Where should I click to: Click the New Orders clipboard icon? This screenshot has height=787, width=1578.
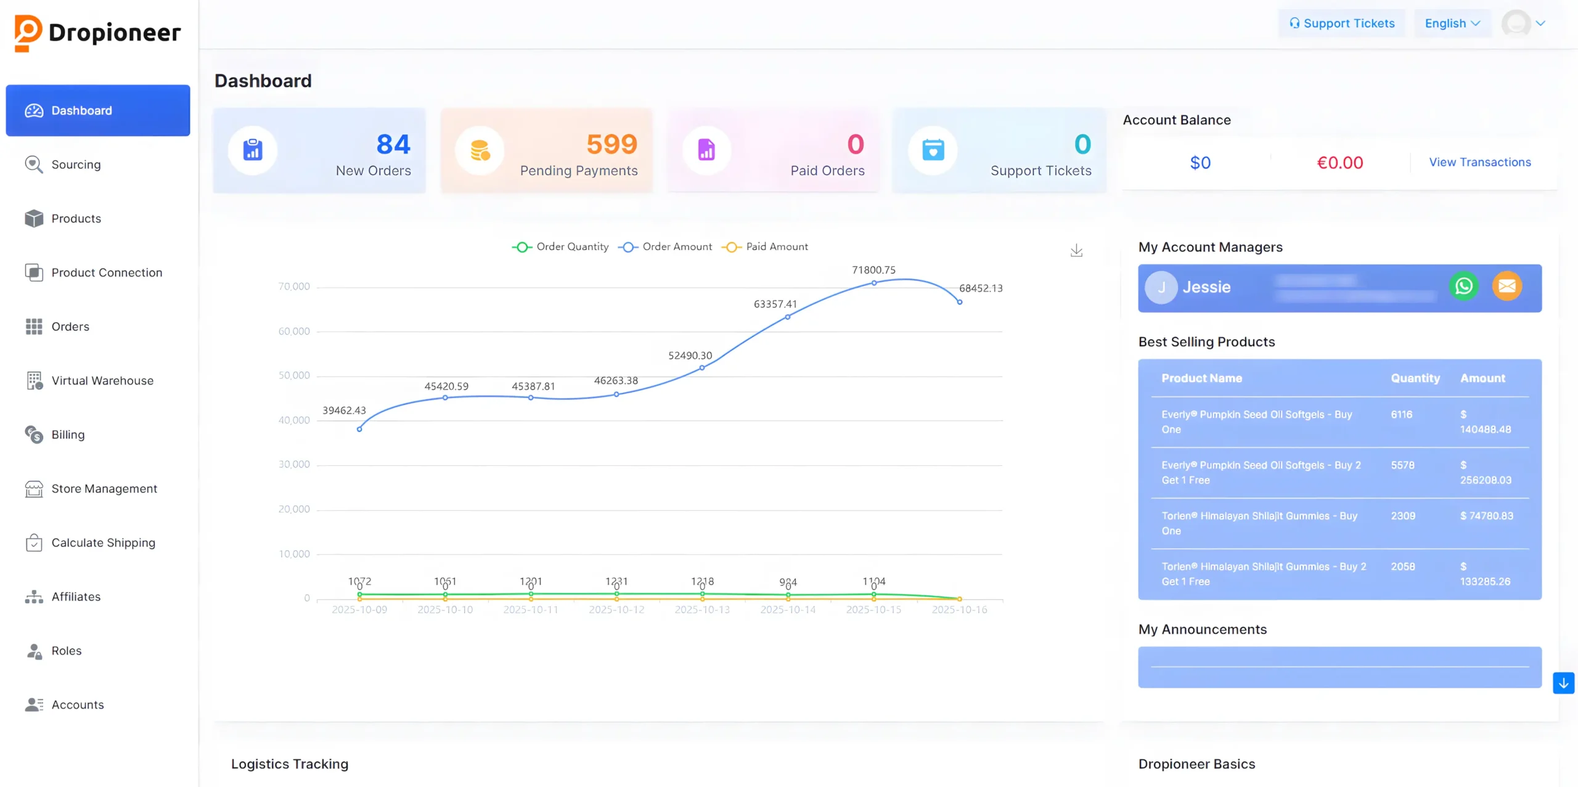(x=253, y=150)
